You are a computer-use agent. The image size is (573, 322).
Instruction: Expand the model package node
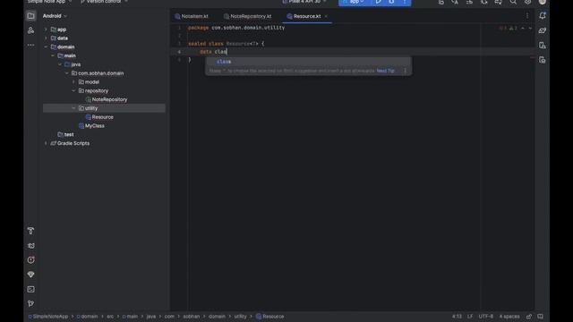click(x=73, y=81)
